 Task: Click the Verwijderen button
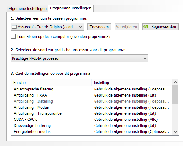[x=127, y=27]
